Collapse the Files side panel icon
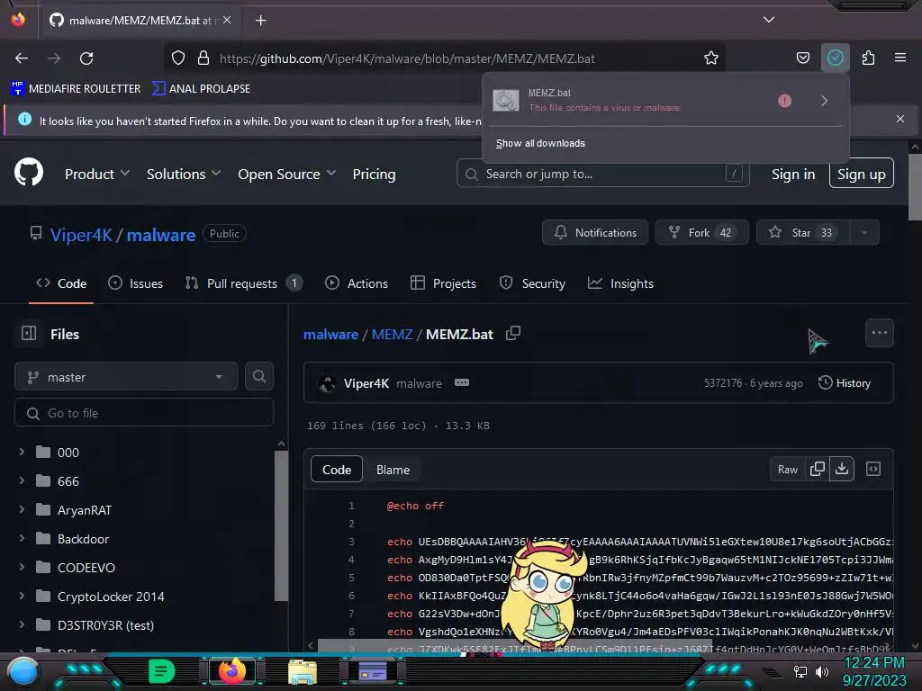The width and height of the screenshot is (922, 691). point(29,333)
